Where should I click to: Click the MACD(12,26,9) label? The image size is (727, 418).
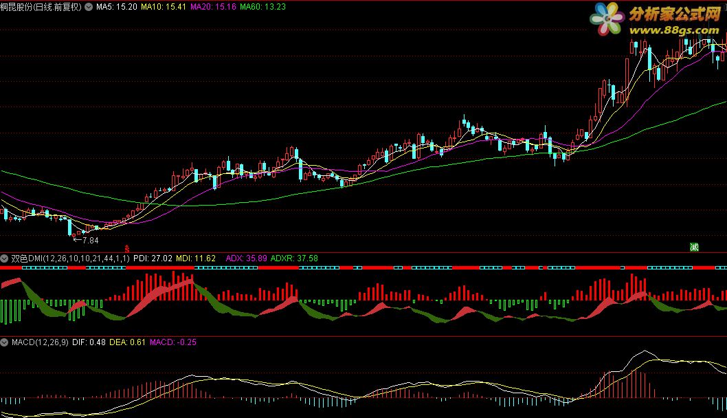(40, 342)
